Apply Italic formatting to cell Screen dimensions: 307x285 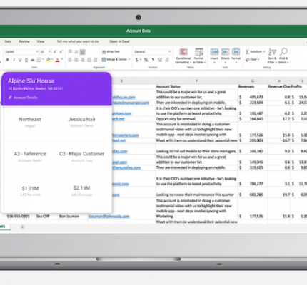point(14,60)
